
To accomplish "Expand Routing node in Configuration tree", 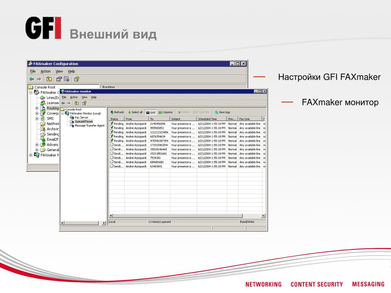I will pyautogui.click(x=37, y=108).
